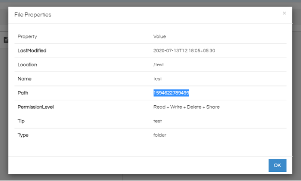This screenshot has width=301, height=181.
Task: Click the Location property label
Action: coord(27,65)
